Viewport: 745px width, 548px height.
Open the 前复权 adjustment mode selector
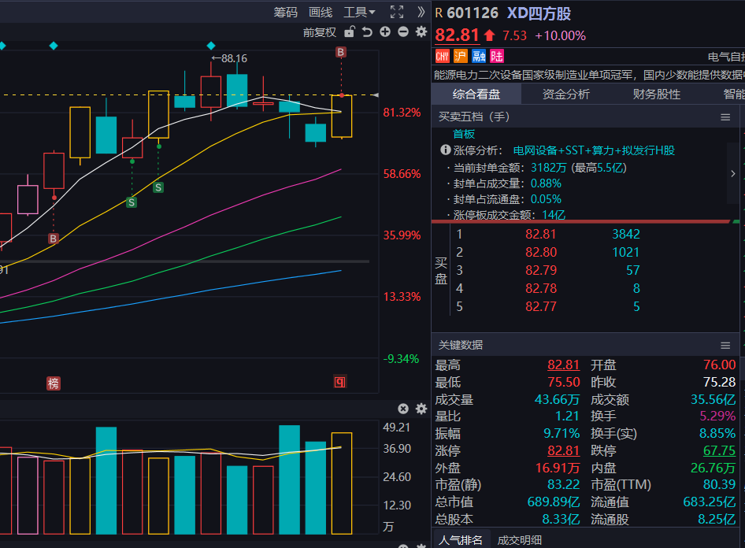coord(319,32)
